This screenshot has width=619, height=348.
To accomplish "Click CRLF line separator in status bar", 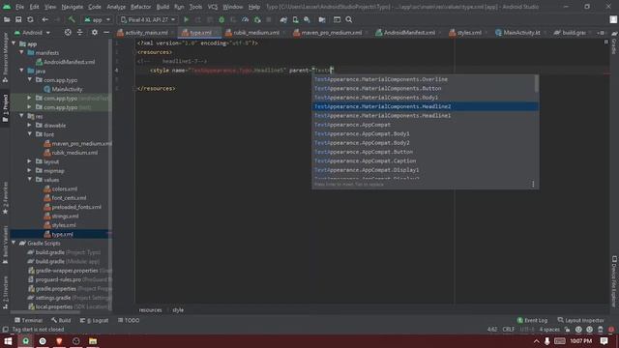I will tap(508, 329).
